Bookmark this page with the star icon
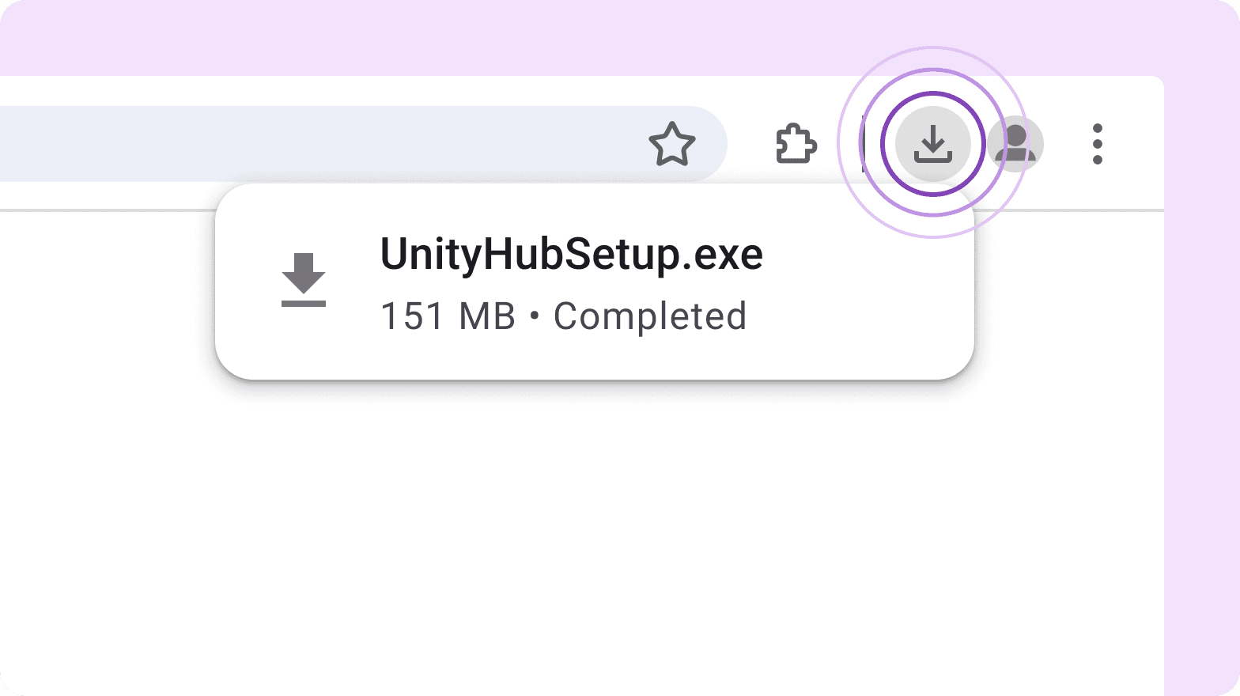 click(671, 144)
